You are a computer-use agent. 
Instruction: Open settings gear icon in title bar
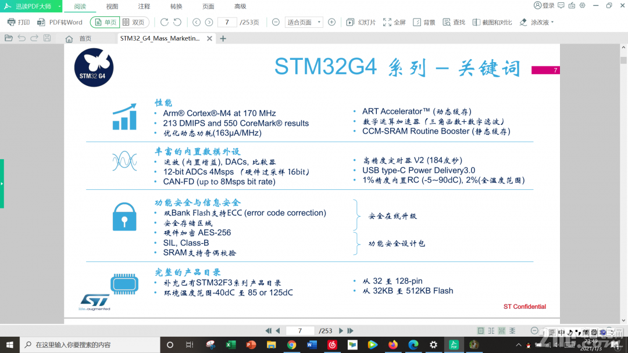582,6
